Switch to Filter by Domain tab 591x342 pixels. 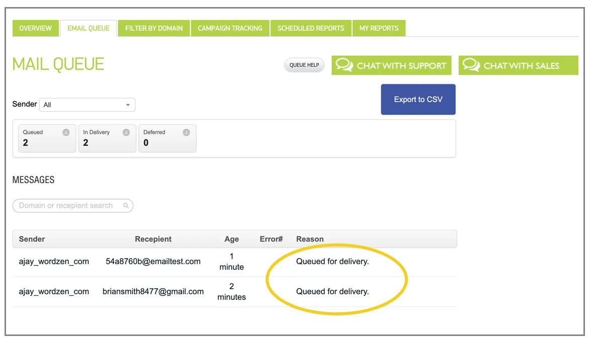pyautogui.click(x=154, y=28)
